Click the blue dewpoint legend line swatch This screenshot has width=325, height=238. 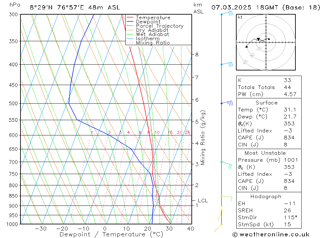[x=130, y=21]
